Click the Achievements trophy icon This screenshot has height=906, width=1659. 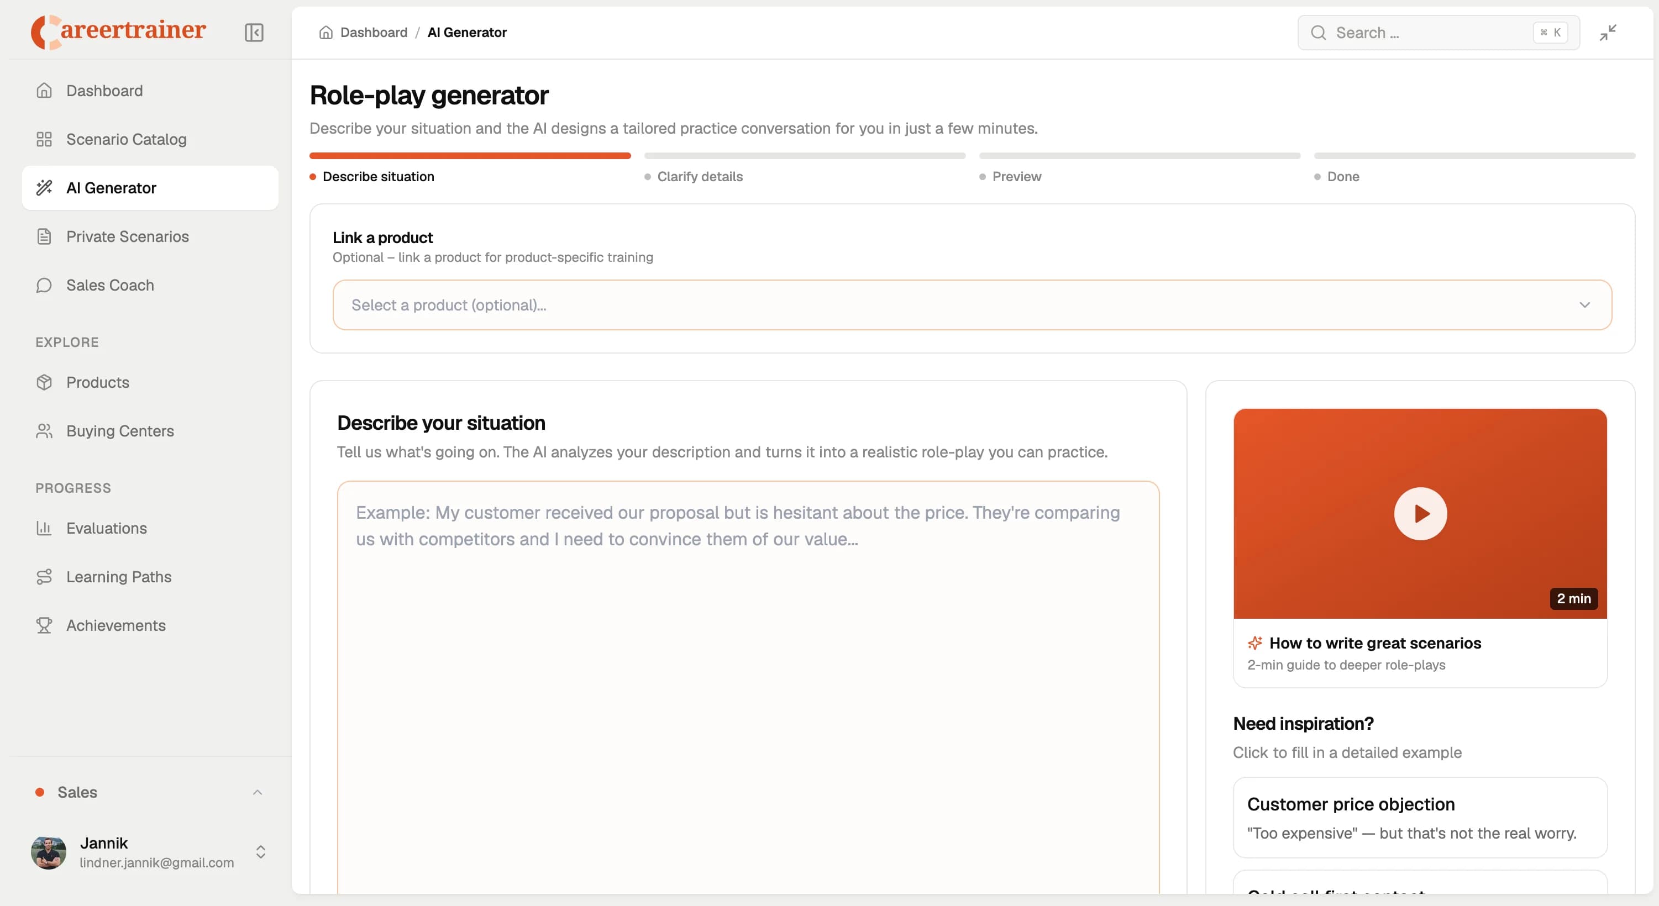(x=44, y=625)
